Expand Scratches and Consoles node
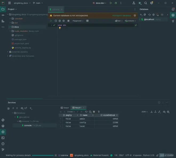Viewport: 176px width, 158px height. [8, 56]
